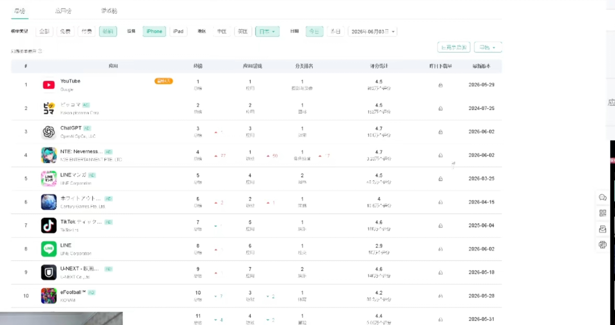Click the lock icon in the LINE Manga row
Viewport: 615px width, 325px height.
click(x=440, y=179)
